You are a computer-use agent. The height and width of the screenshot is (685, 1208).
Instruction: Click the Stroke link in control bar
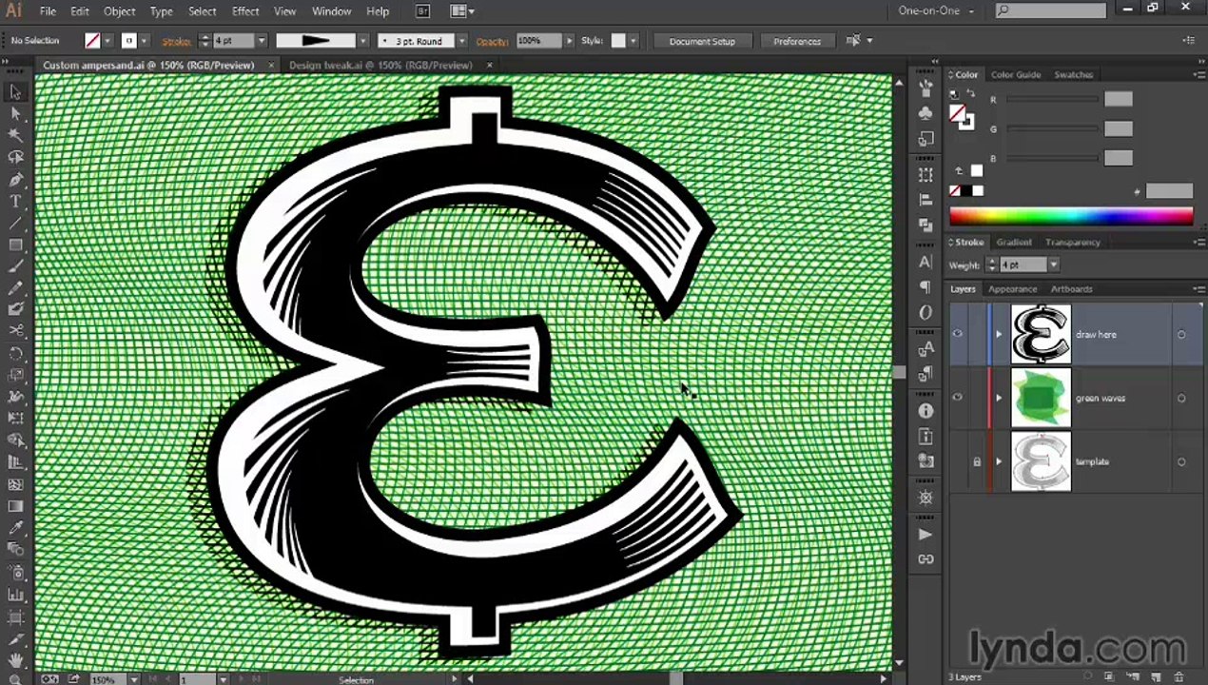[x=177, y=41]
